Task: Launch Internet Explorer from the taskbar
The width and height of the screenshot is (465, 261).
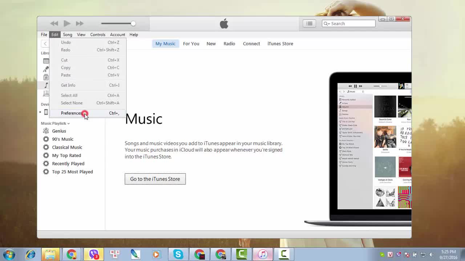Action: (x=31, y=254)
